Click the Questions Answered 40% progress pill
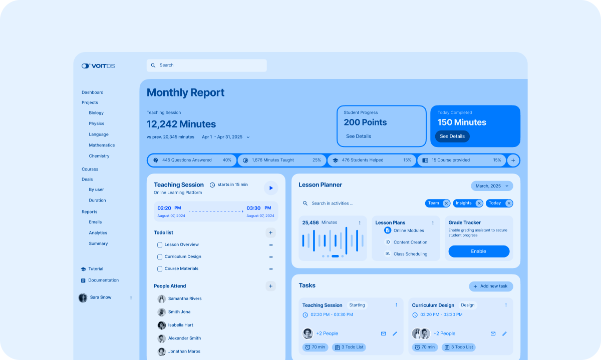Screen dimensions: 601x360 (x=192, y=160)
